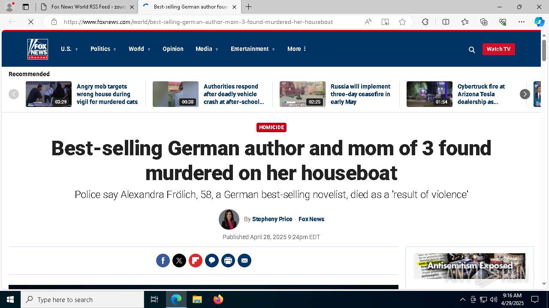This screenshot has height=308, width=549.
Task: Go back to previous page
Action: point(12,22)
